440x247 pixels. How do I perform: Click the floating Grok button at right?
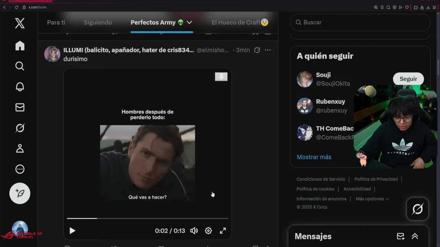[x=417, y=209]
